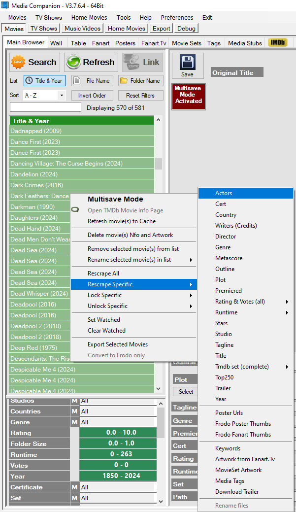The width and height of the screenshot is (296, 512).
Task: Click the Multisave Mode Activated indicator
Action: point(189,97)
